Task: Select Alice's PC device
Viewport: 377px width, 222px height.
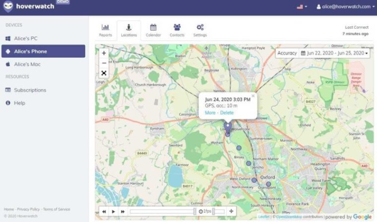Action: pos(43,38)
